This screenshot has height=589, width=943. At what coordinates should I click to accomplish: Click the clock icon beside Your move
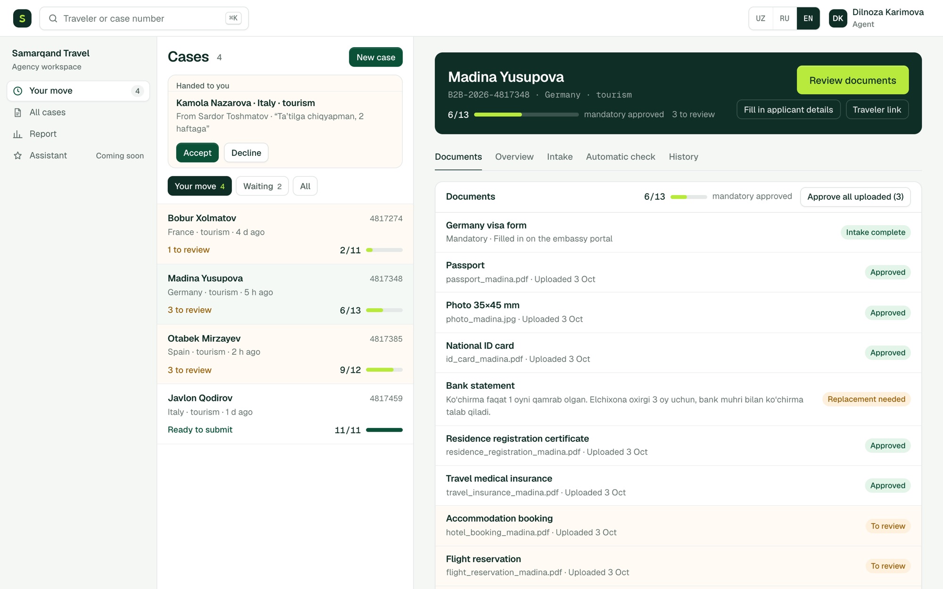tap(18, 91)
